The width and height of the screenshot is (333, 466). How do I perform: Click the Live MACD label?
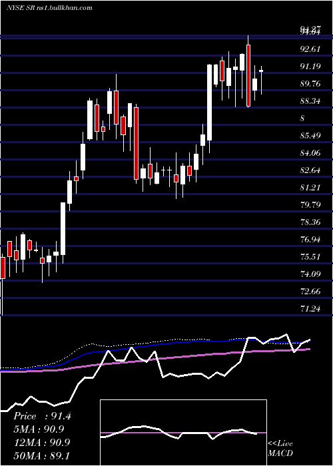point(280,448)
